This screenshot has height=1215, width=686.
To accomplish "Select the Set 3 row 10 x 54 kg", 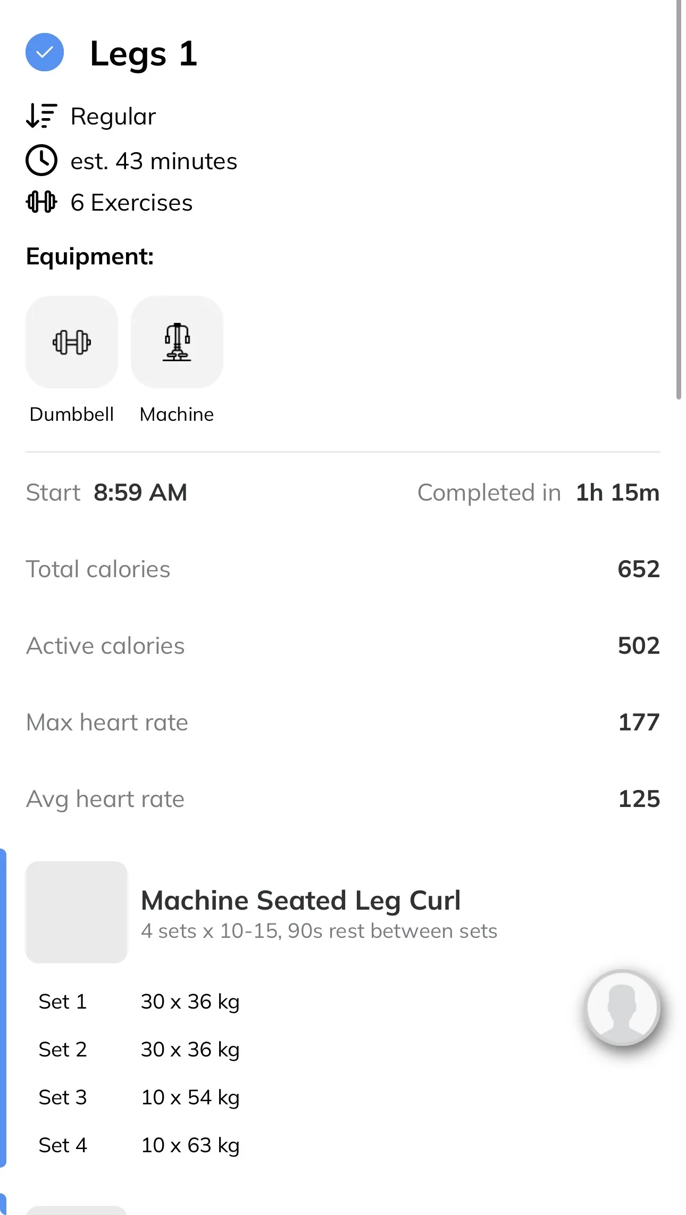I will tap(139, 1097).
